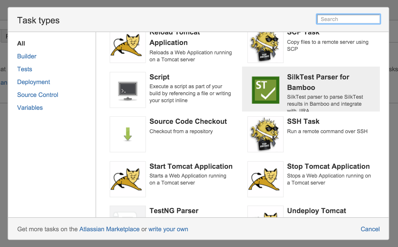Click the Source Code Checkout arrow icon
Viewport: 398px width, 247px height.
128,134
